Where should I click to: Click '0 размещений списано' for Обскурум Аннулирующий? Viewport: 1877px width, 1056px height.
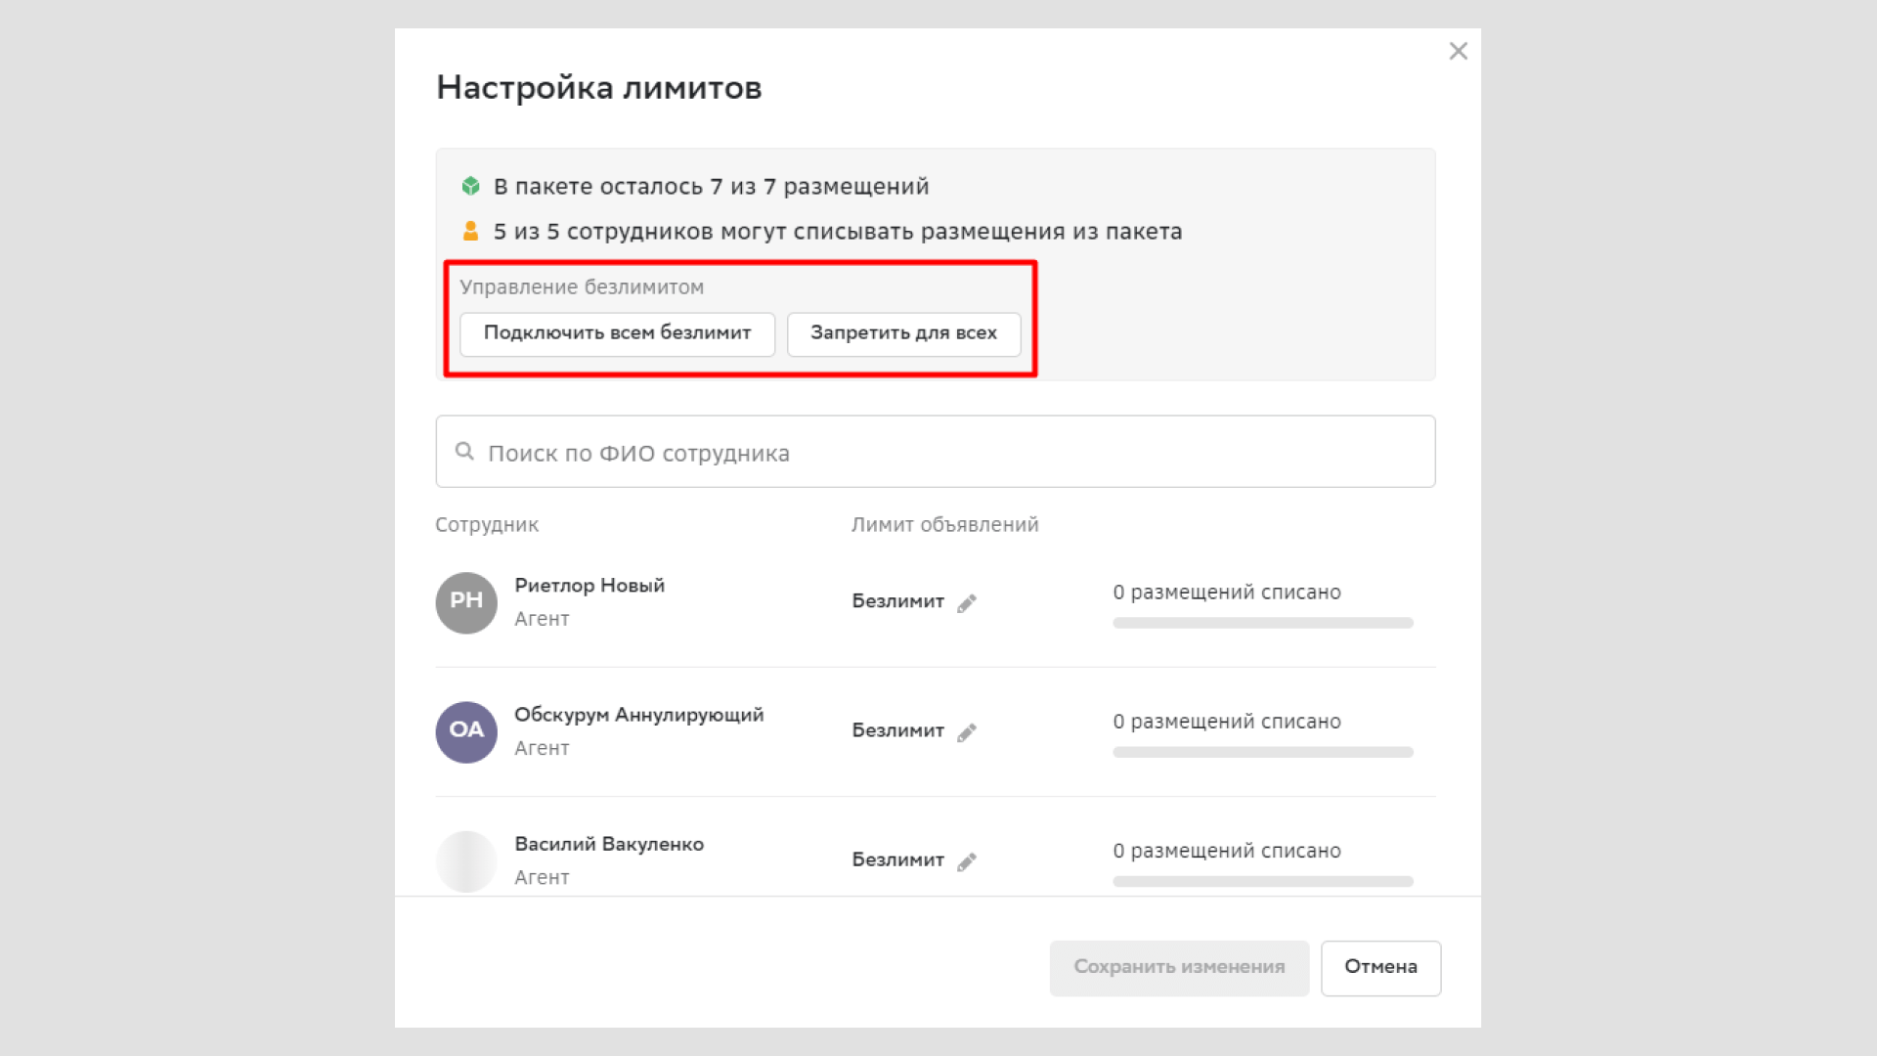(x=1227, y=722)
